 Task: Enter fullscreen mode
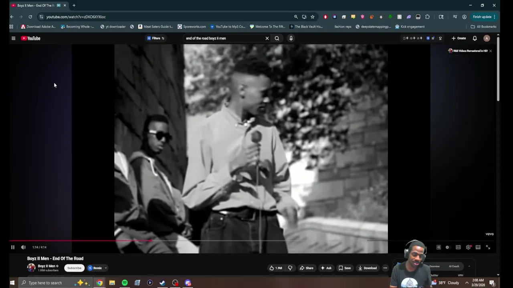[x=488, y=247]
